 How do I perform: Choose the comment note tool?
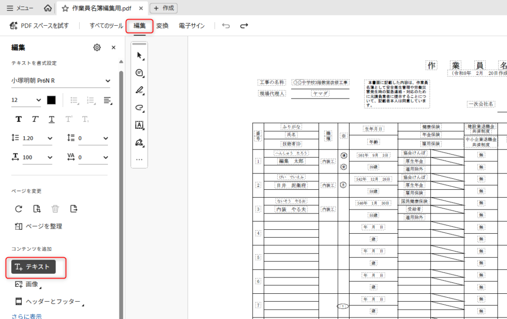click(x=139, y=73)
